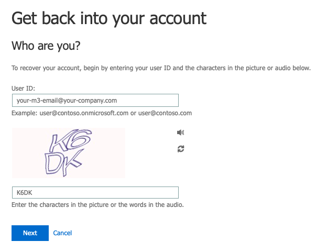Click the Cancel link

click(62, 233)
